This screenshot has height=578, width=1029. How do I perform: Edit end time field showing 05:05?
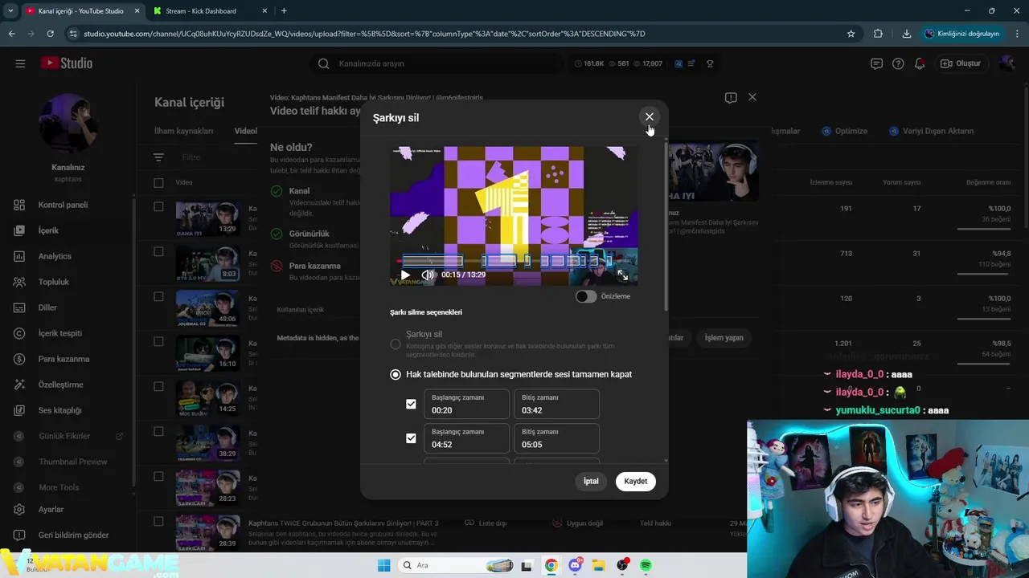click(556, 438)
